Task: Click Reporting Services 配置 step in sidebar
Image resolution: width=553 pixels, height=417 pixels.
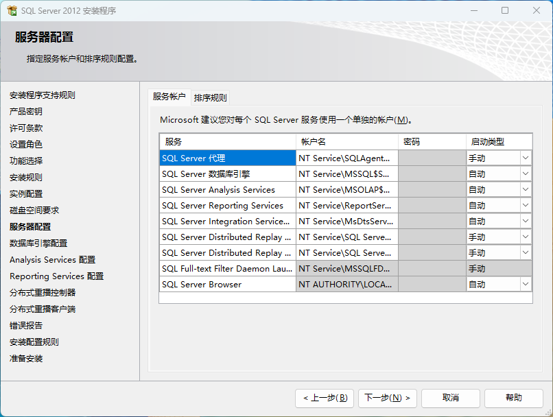Action: click(x=56, y=276)
